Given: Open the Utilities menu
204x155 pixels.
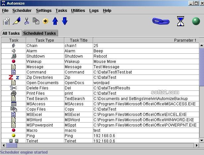Looking at the screenshot, I should [x=78, y=11].
